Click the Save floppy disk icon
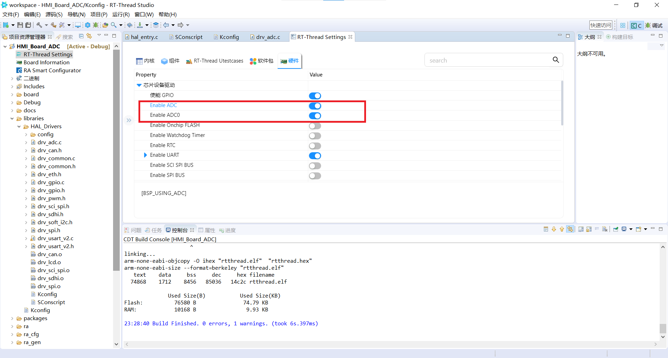Viewport: 668px width, 358px height. click(x=20, y=25)
